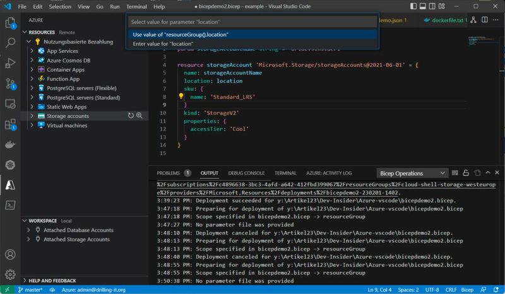Open the Bicep Operations output channel dropdown
This screenshot has height=294, width=505.
click(412, 173)
